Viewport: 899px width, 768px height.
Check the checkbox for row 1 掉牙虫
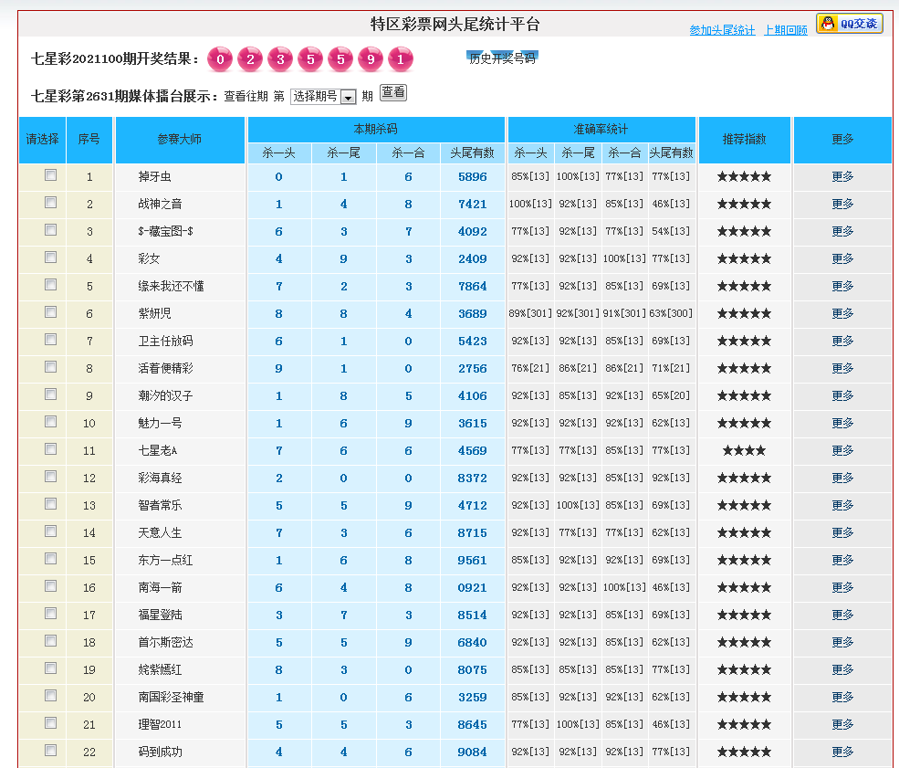point(51,175)
